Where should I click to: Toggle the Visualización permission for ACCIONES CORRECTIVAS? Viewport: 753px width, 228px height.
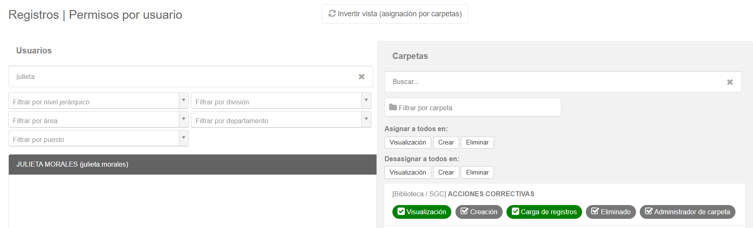pos(422,212)
